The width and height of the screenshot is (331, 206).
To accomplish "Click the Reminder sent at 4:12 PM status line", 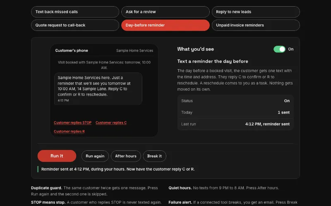I will [118, 169].
